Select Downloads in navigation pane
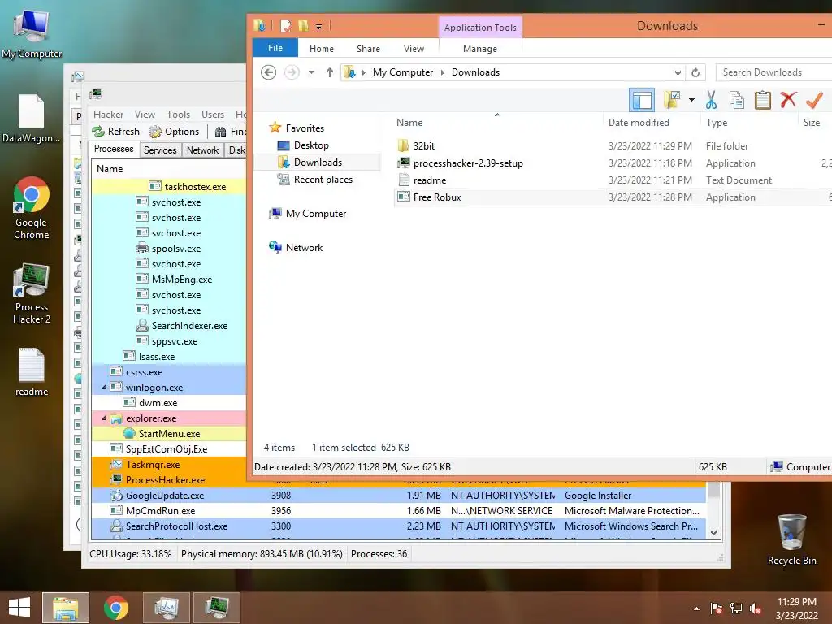The width and height of the screenshot is (832, 624). point(318,162)
